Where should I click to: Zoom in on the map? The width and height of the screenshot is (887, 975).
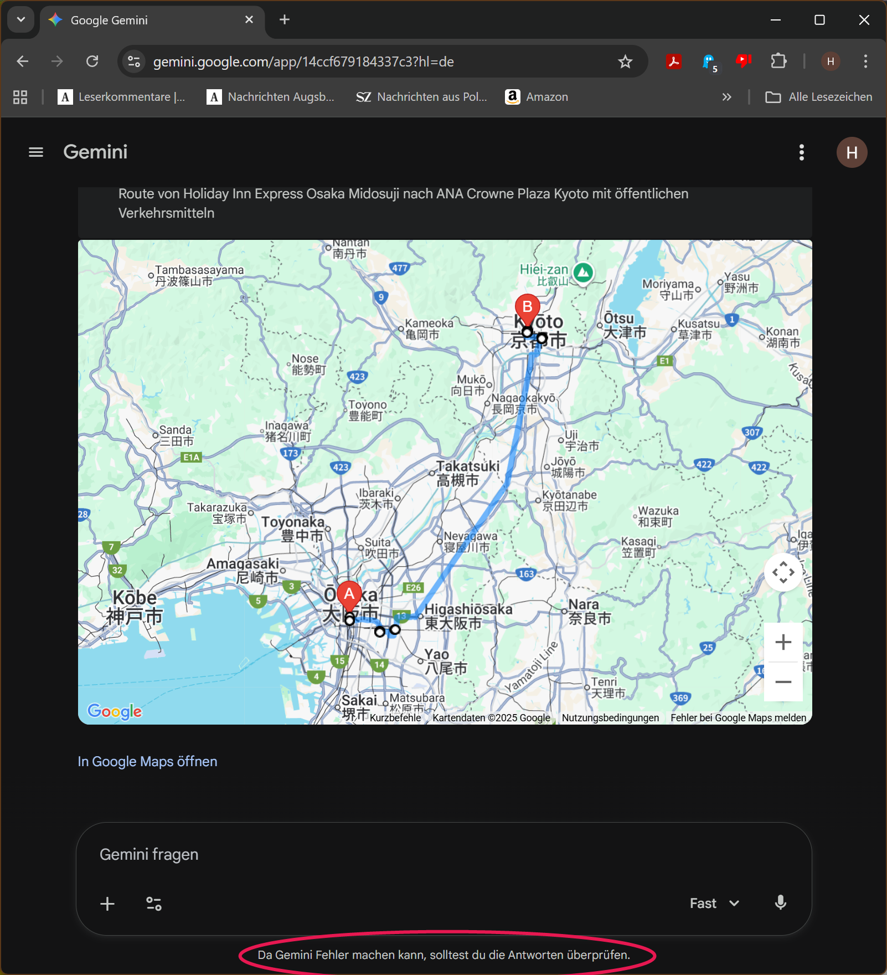point(783,643)
